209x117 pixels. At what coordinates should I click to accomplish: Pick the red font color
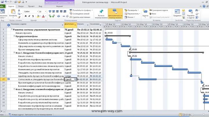tap(43, 16)
